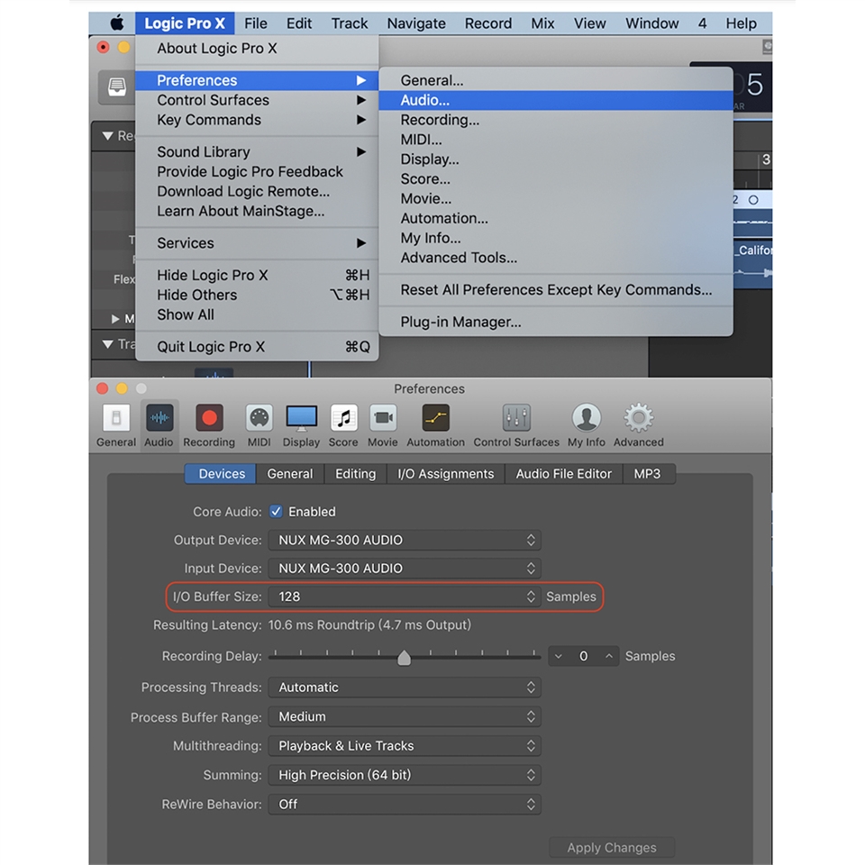
Task: Choose Advanced Tools... in submenu
Action: pyautogui.click(x=556, y=259)
